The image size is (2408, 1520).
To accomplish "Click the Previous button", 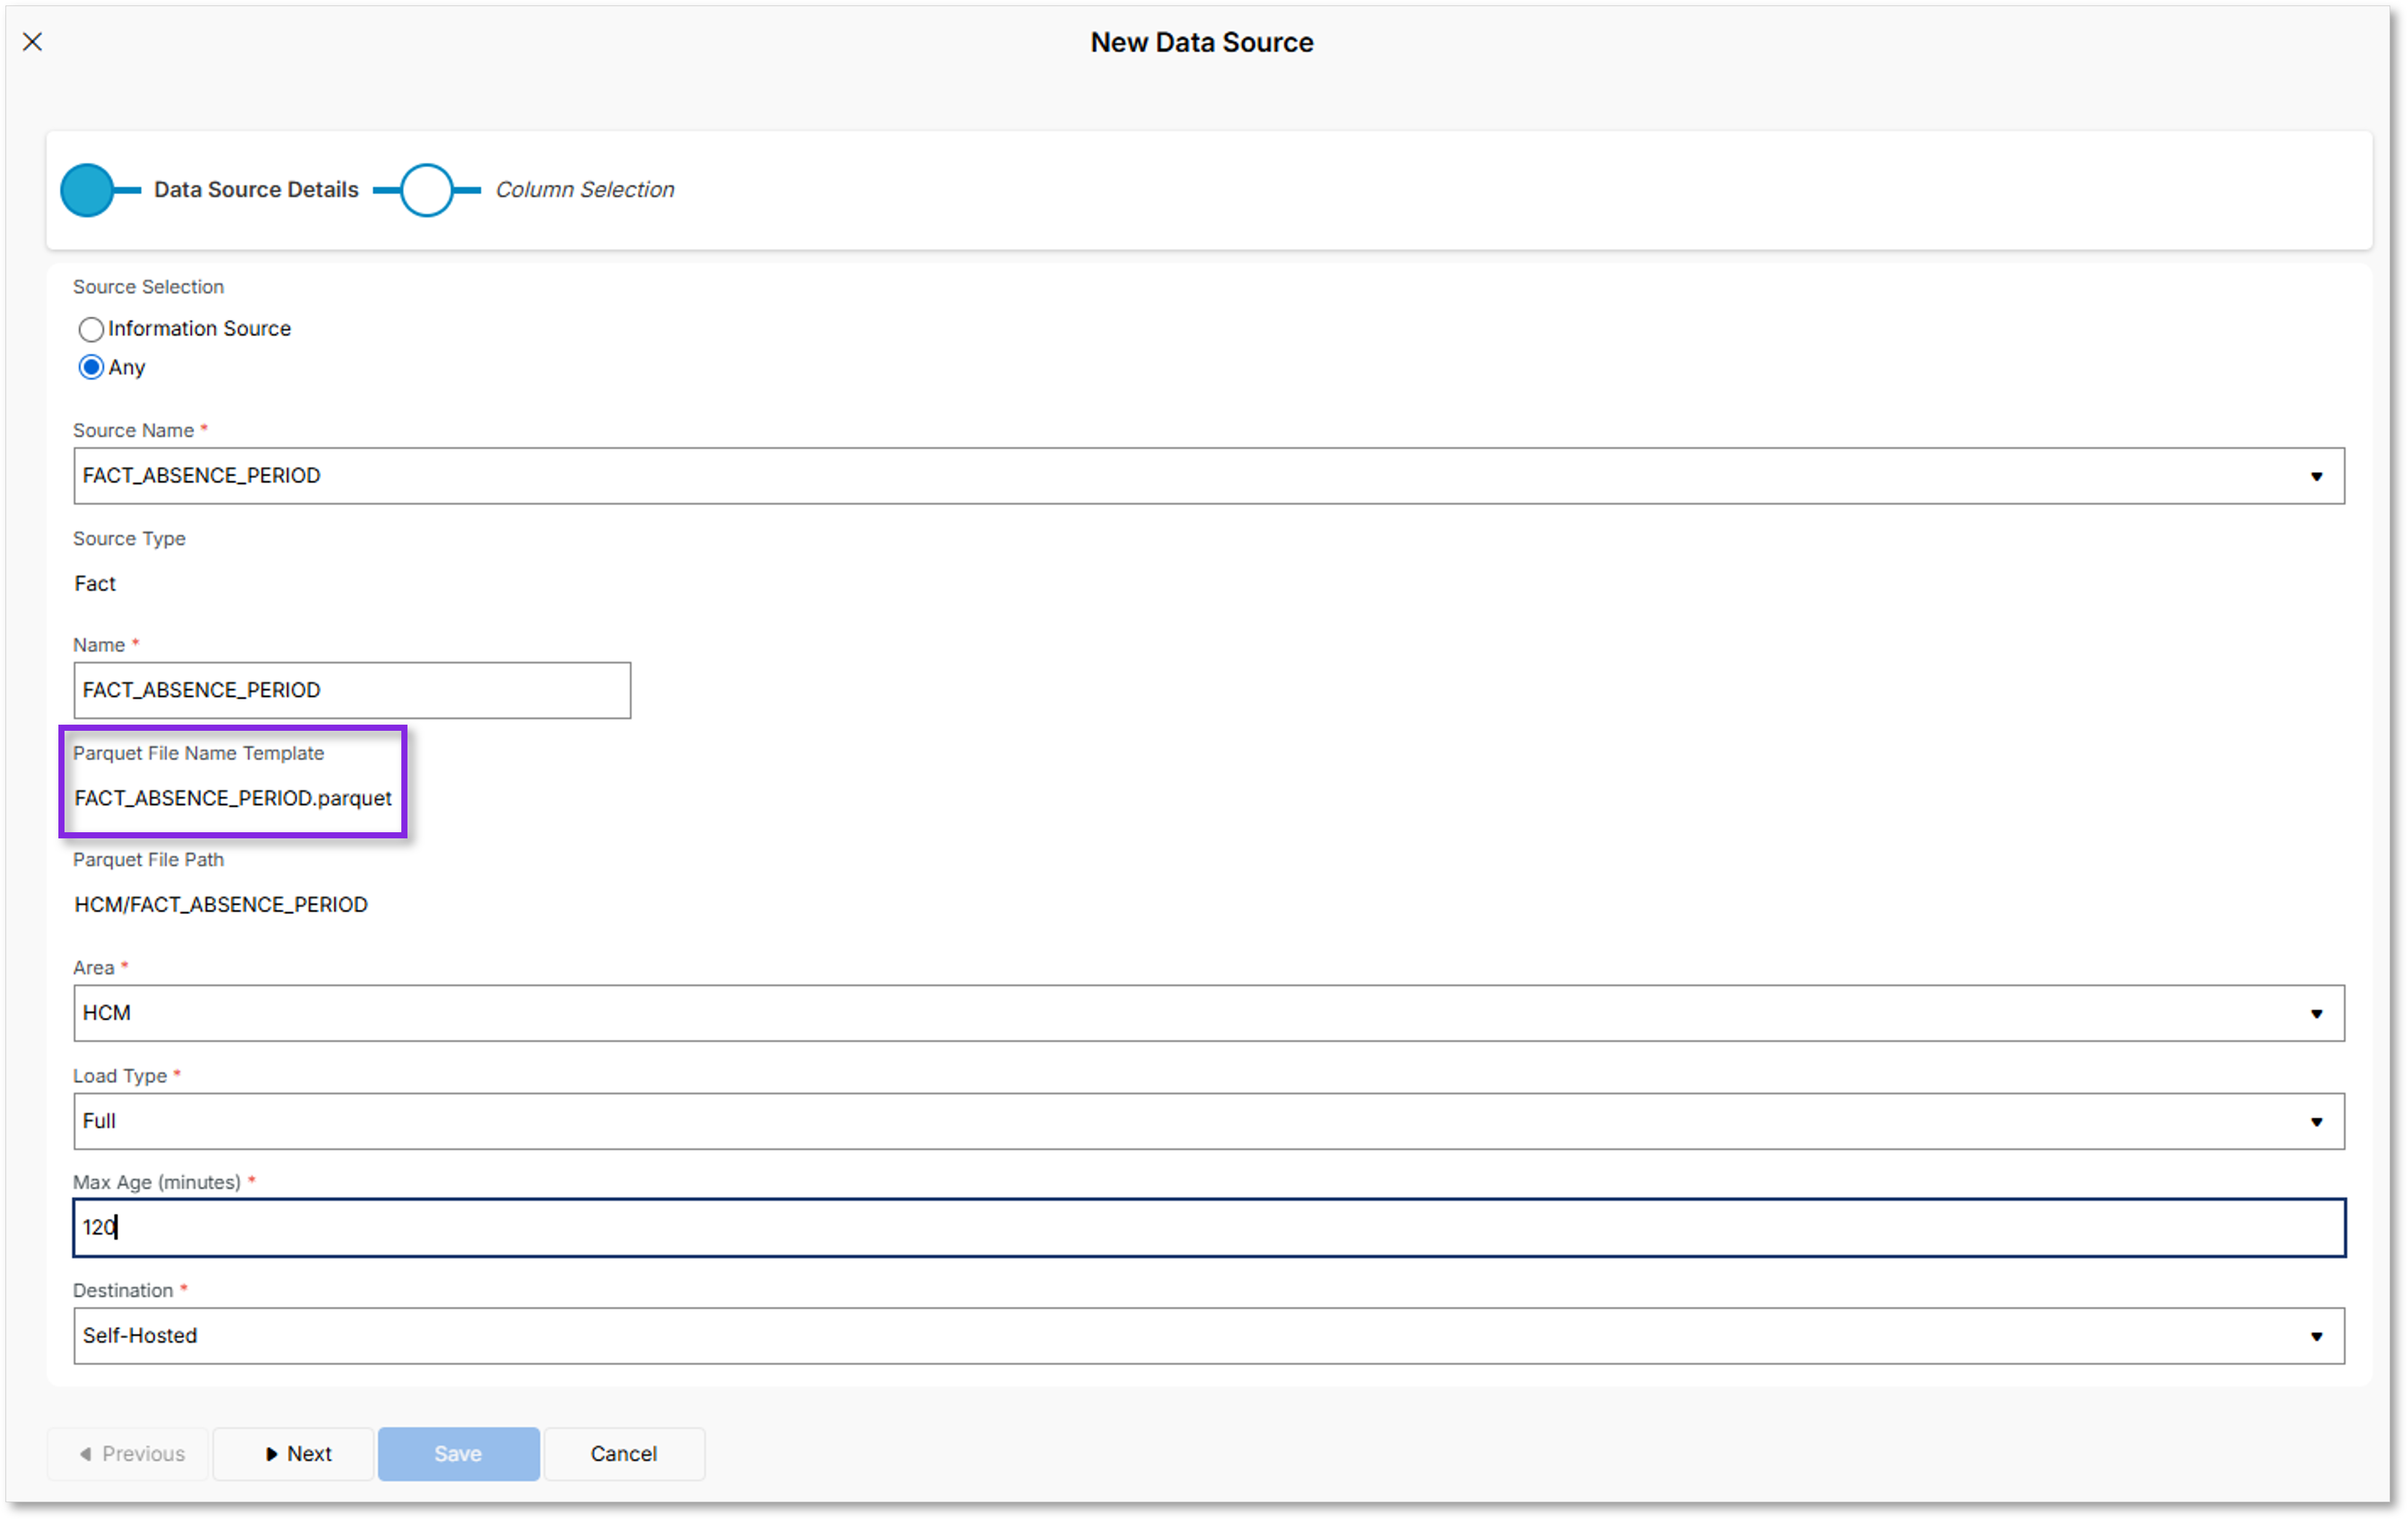I will (128, 1454).
